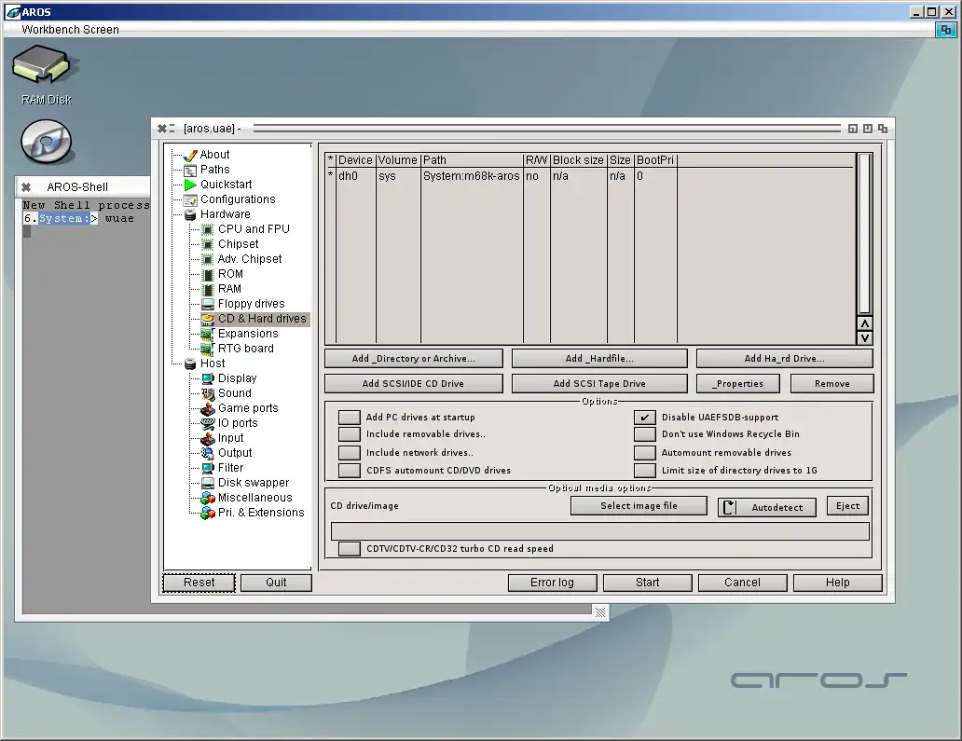Enable CDFS automount CD/DVD drives
The width and height of the screenshot is (962, 741).
349,471
